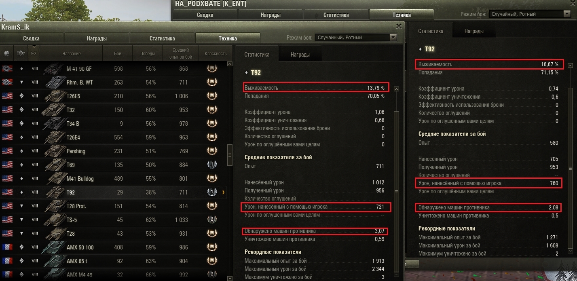Click the AMX 50 100 tank thumbnail
Image resolution: width=577 pixels, height=281 pixels.
[x=53, y=247]
